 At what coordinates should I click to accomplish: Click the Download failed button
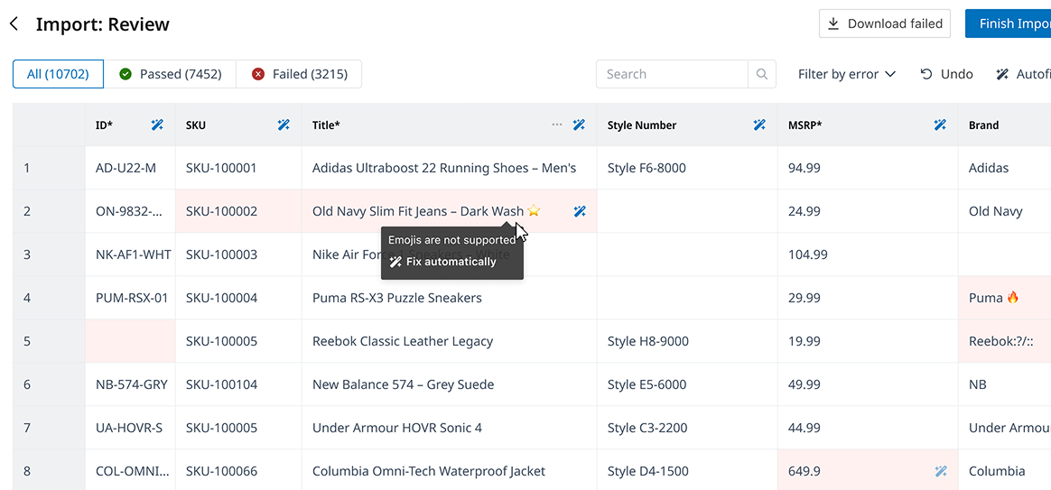[885, 24]
